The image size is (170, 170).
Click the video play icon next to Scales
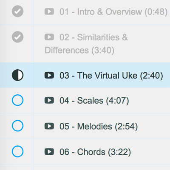click(x=49, y=100)
